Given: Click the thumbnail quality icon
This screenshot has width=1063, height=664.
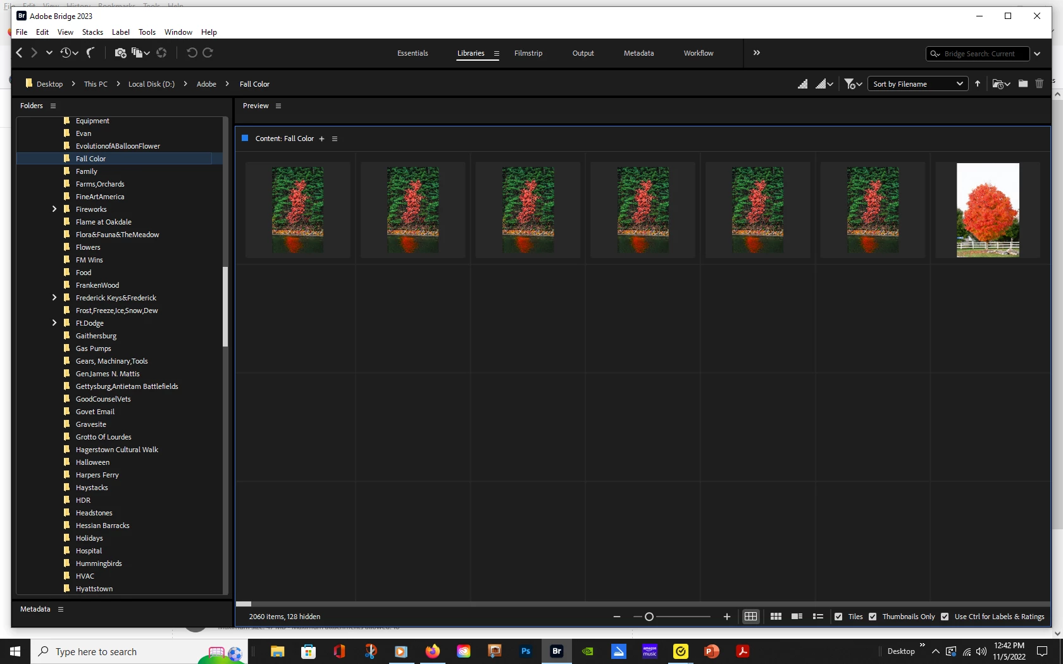Looking at the screenshot, I should tap(802, 84).
